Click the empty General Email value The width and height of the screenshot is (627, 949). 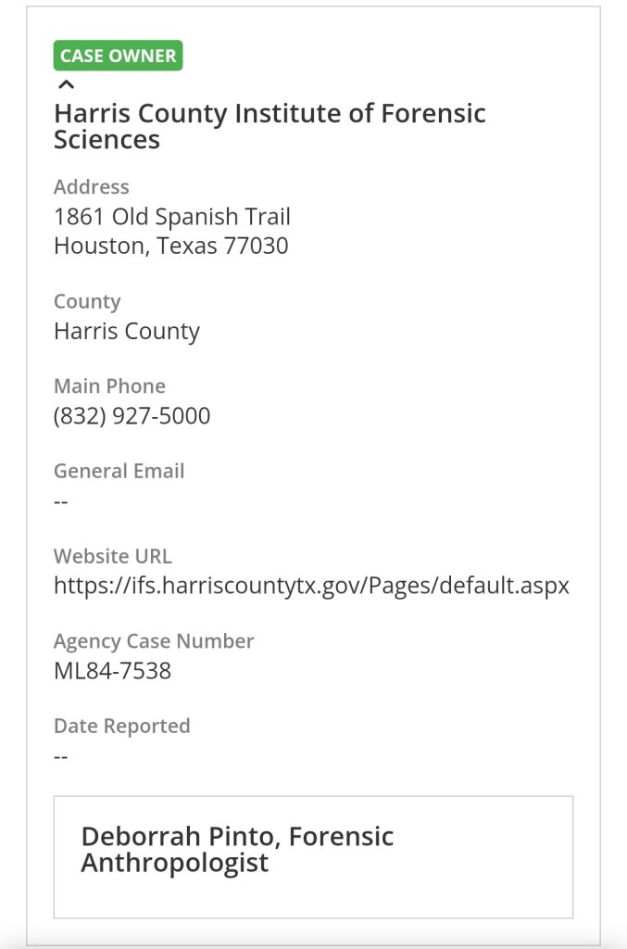click(x=61, y=501)
